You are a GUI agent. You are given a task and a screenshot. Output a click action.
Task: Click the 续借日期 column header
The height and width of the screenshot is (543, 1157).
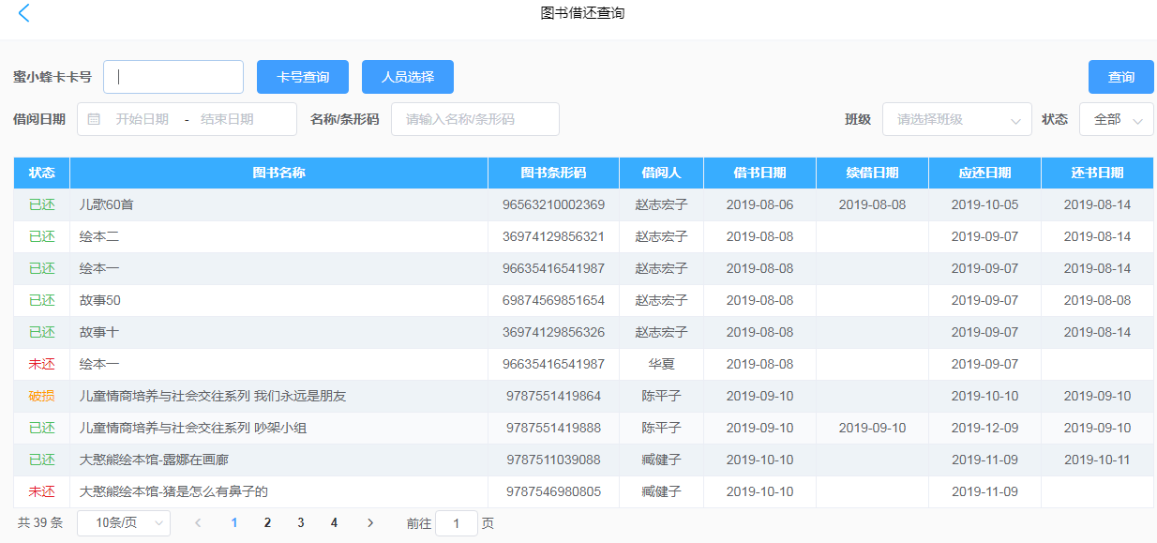[x=873, y=173]
